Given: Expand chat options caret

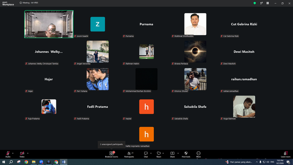Looking at the screenshot, I should [x=151, y=153].
